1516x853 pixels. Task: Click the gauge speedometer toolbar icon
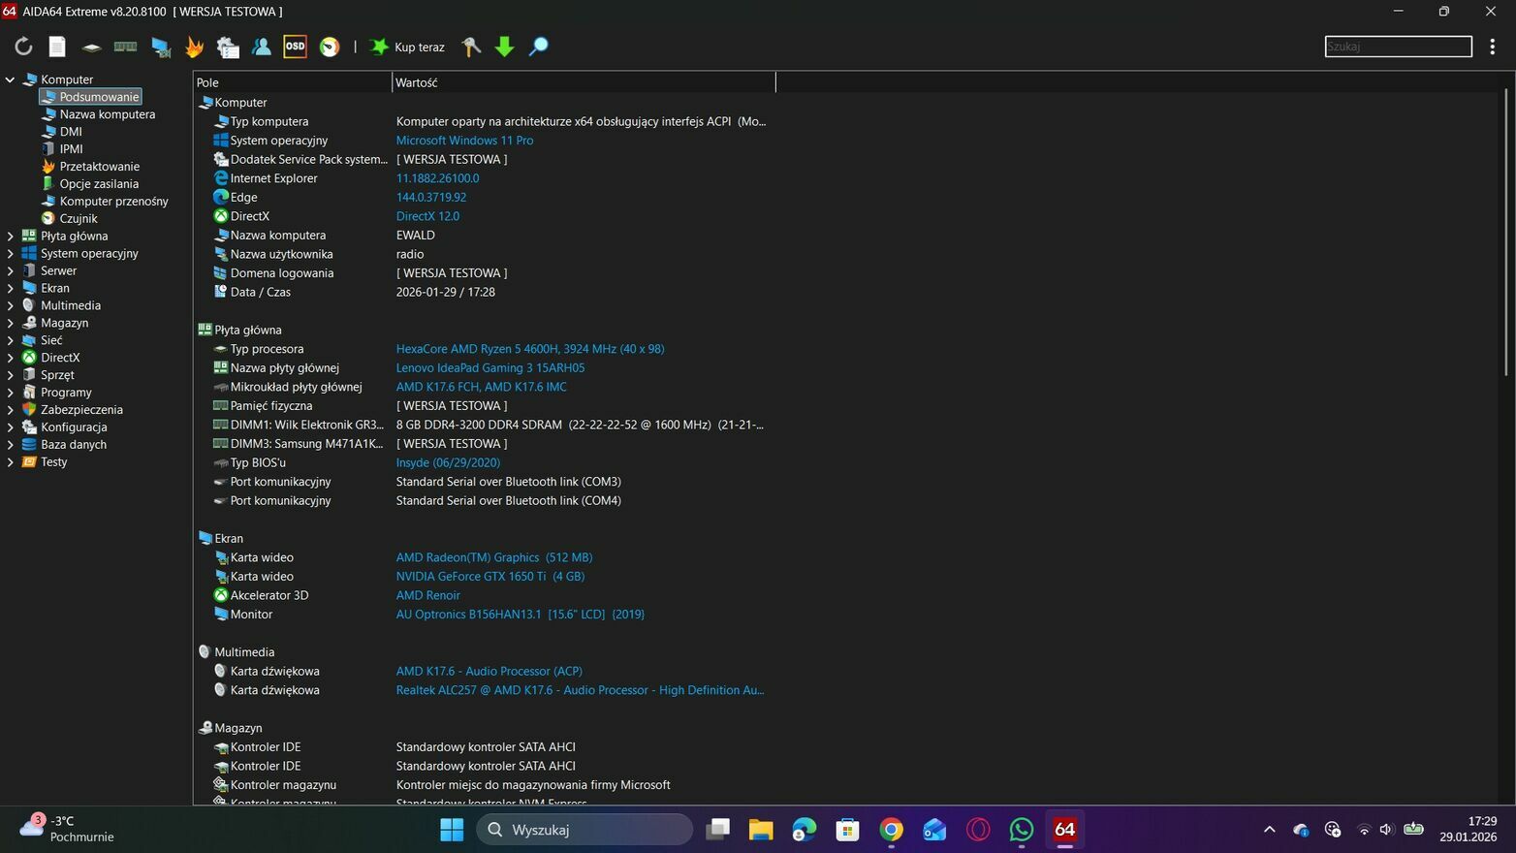(x=330, y=47)
